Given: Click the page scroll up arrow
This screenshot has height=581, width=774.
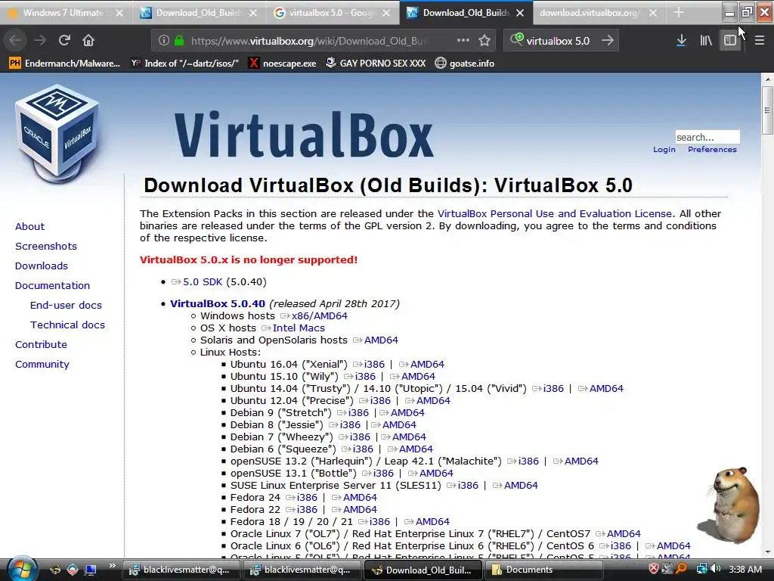Looking at the screenshot, I should coord(767,79).
